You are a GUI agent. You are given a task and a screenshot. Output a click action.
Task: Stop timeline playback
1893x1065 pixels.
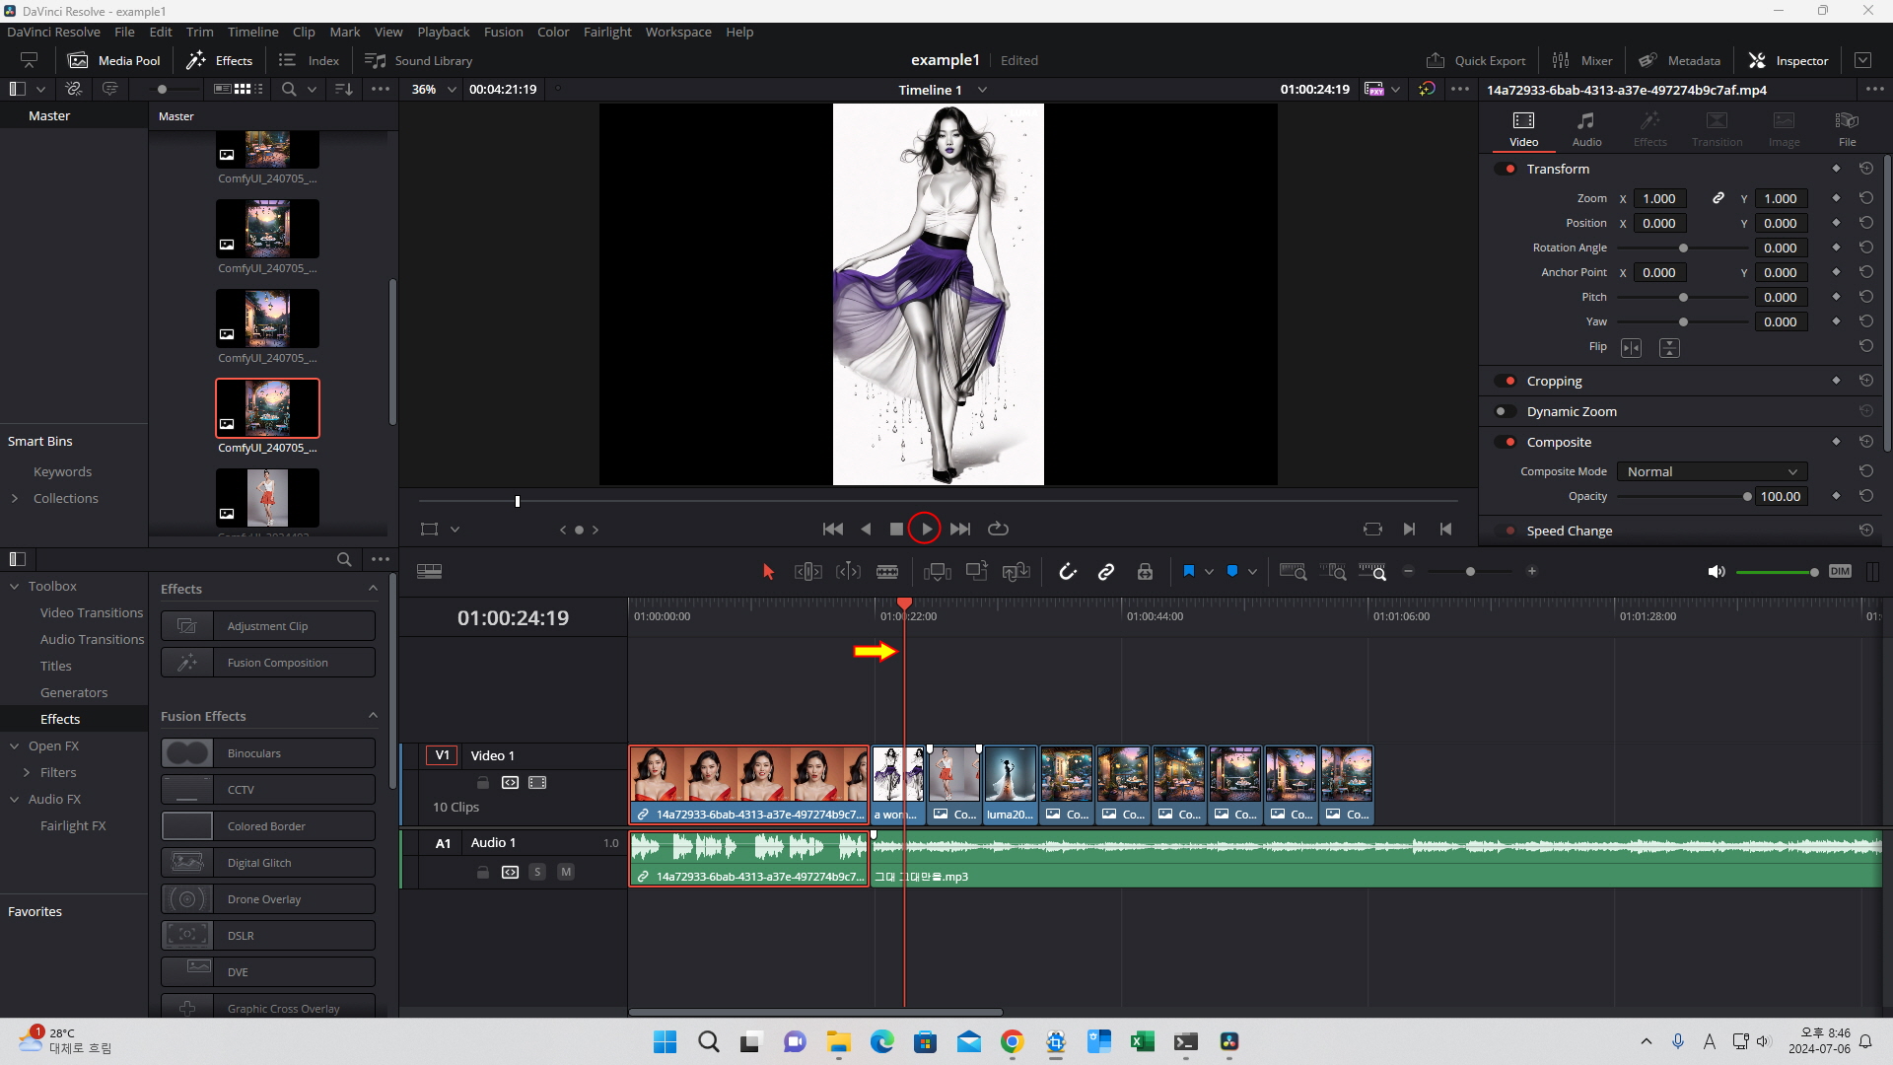(x=896, y=530)
